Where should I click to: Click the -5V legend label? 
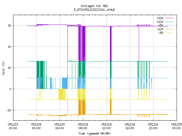[161, 33]
